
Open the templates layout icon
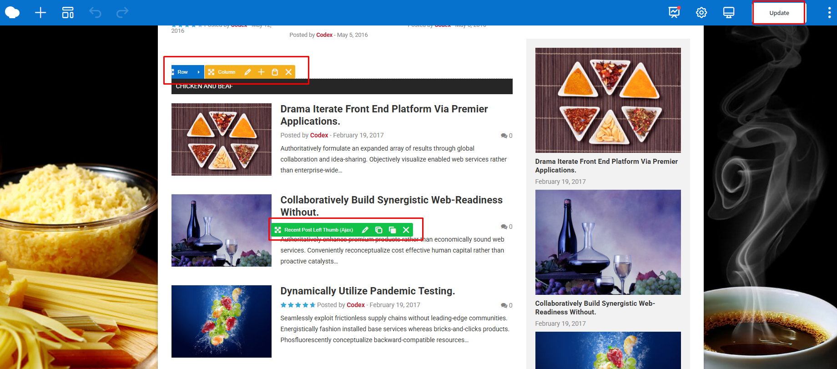tap(68, 13)
